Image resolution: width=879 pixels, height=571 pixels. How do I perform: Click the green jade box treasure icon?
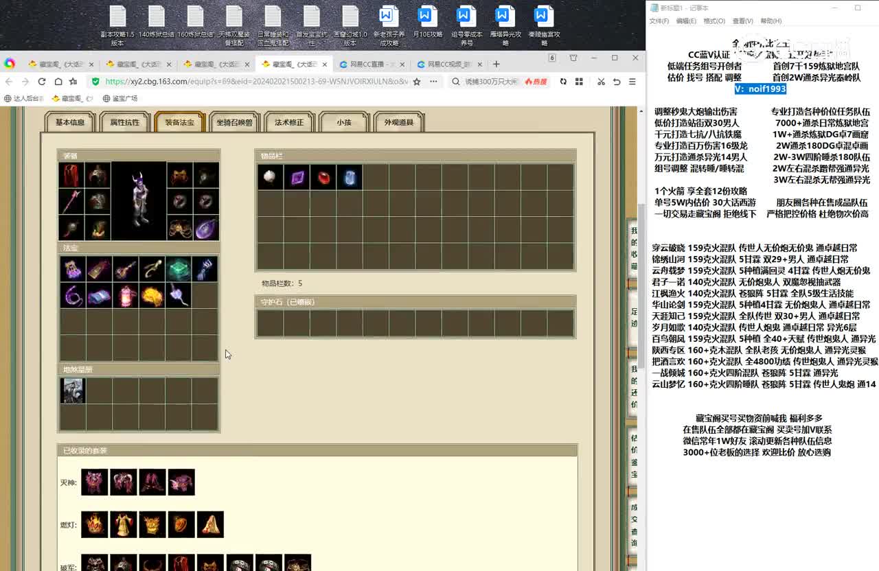pos(179,269)
